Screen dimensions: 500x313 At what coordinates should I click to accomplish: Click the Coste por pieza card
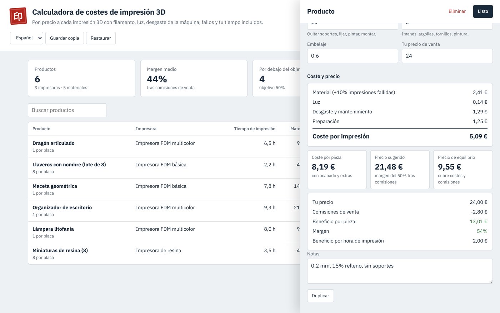coord(337,170)
